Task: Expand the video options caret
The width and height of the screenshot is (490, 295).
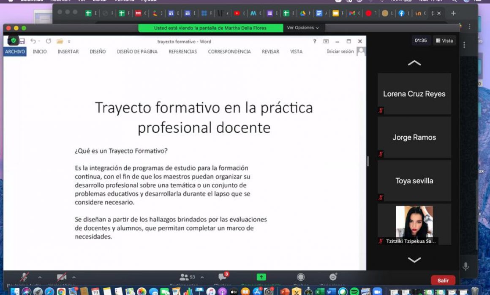Action: pyautogui.click(x=74, y=277)
